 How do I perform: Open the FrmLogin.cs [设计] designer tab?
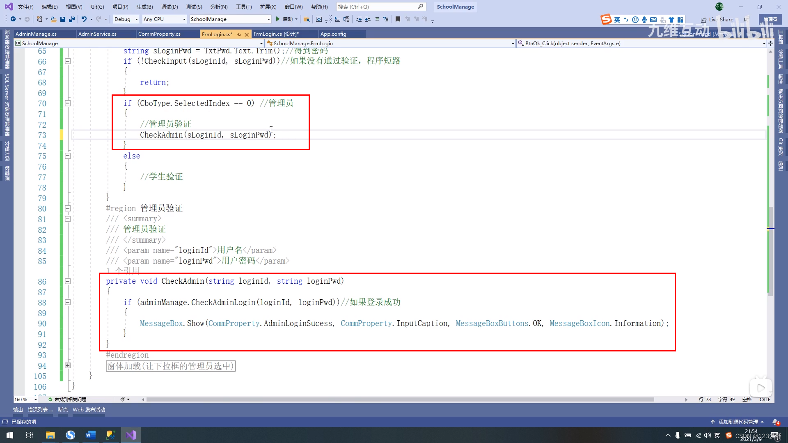(276, 34)
